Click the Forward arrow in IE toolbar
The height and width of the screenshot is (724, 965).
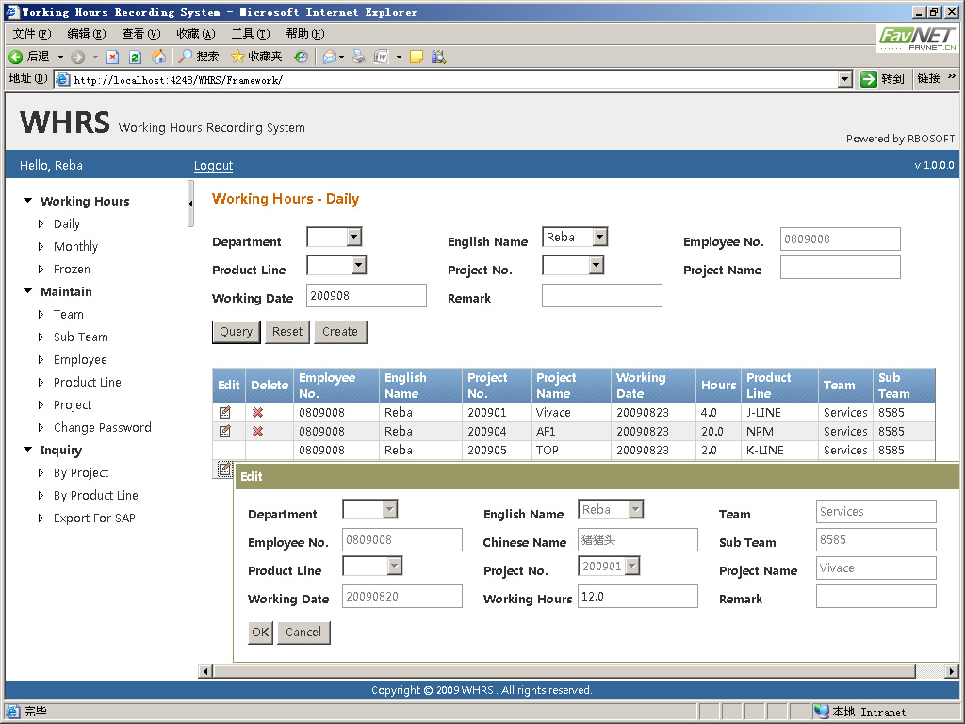tap(77, 57)
